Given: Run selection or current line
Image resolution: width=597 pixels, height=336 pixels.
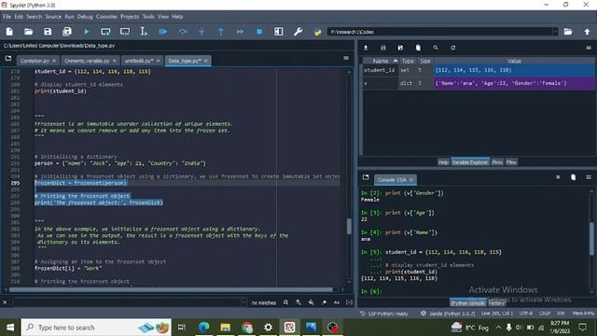Looking at the screenshot, I should tap(144, 32).
